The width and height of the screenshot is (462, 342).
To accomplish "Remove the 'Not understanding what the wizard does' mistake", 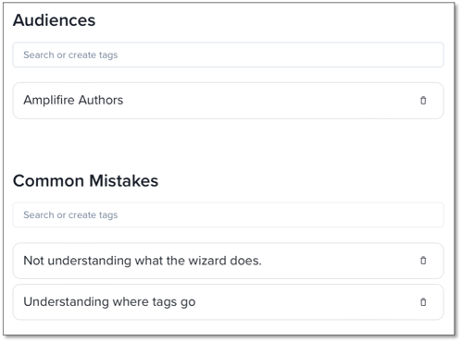I will click(423, 261).
